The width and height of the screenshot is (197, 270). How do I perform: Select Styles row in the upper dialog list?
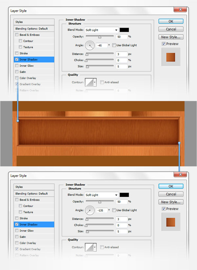(x=34, y=22)
